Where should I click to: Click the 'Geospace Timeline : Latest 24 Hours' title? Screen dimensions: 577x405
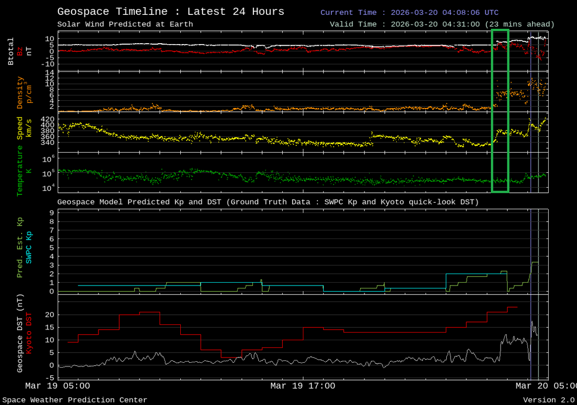click(x=171, y=12)
